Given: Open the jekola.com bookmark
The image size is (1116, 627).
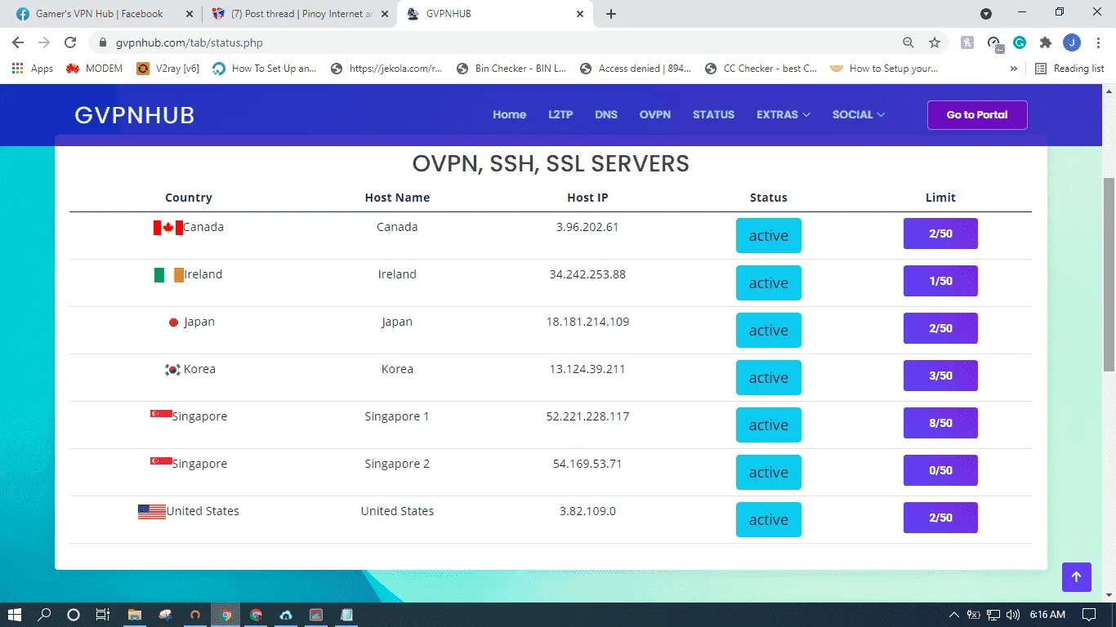Looking at the screenshot, I should click(x=386, y=69).
